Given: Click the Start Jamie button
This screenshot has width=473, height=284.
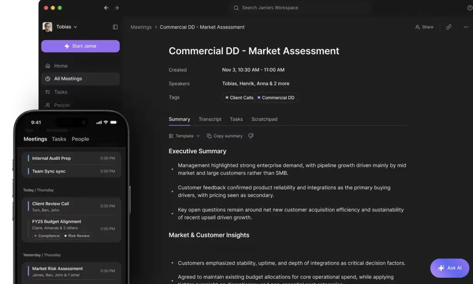Looking at the screenshot, I should click(80, 46).
